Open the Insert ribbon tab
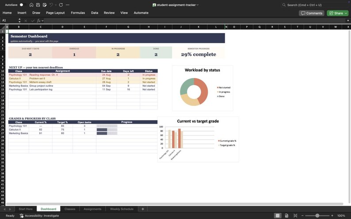The width and height of the screenshot is (351, 219). pos(22,13)
